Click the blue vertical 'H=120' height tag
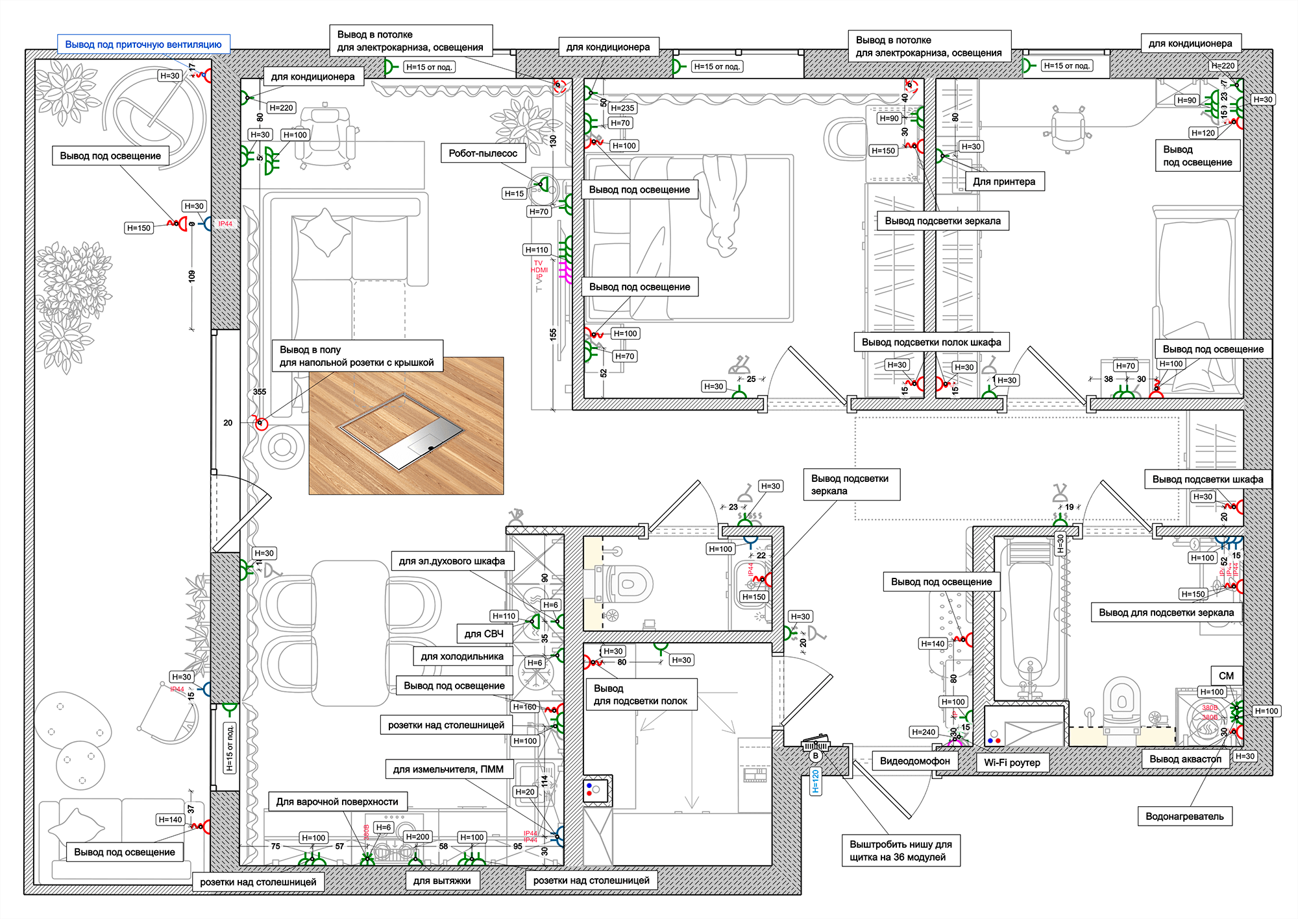The height and width of the screenshot is (919, 1298). [x=816, y=782]
